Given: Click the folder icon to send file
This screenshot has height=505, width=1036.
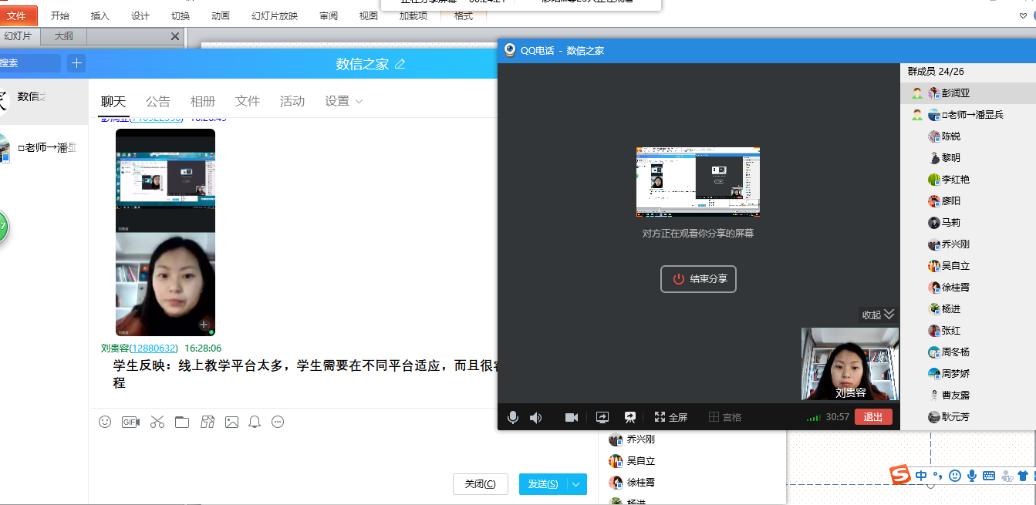Looking at the screenshot, I should point(182,422).
